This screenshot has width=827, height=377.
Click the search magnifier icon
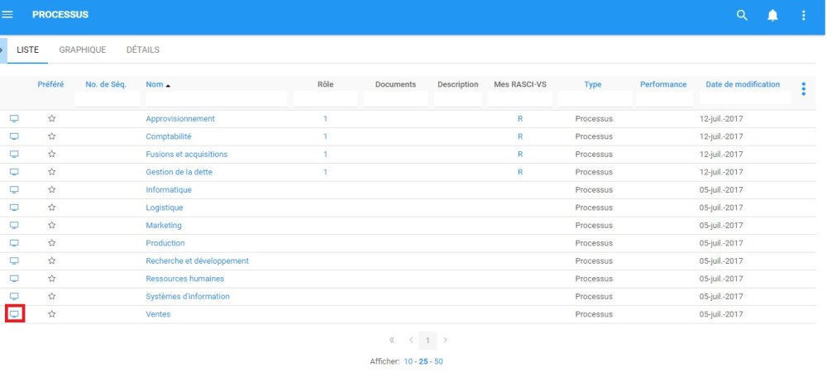(x=742, y=15)
